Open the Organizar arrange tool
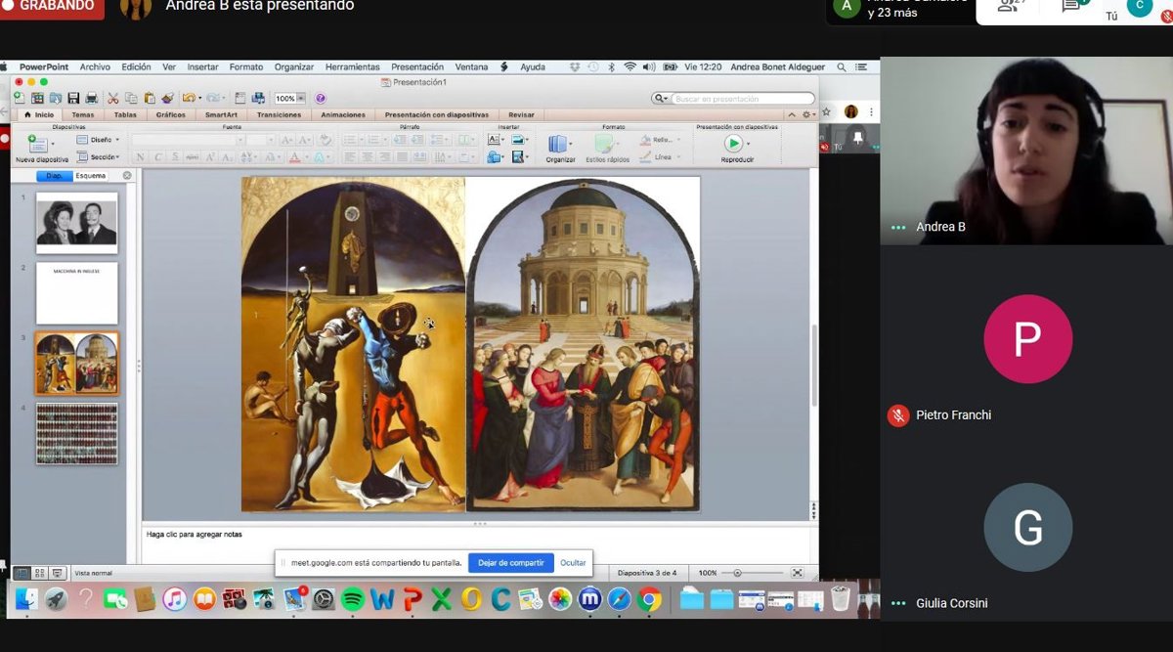This screenshot has height=652, width=1173. tap(559, 145)
